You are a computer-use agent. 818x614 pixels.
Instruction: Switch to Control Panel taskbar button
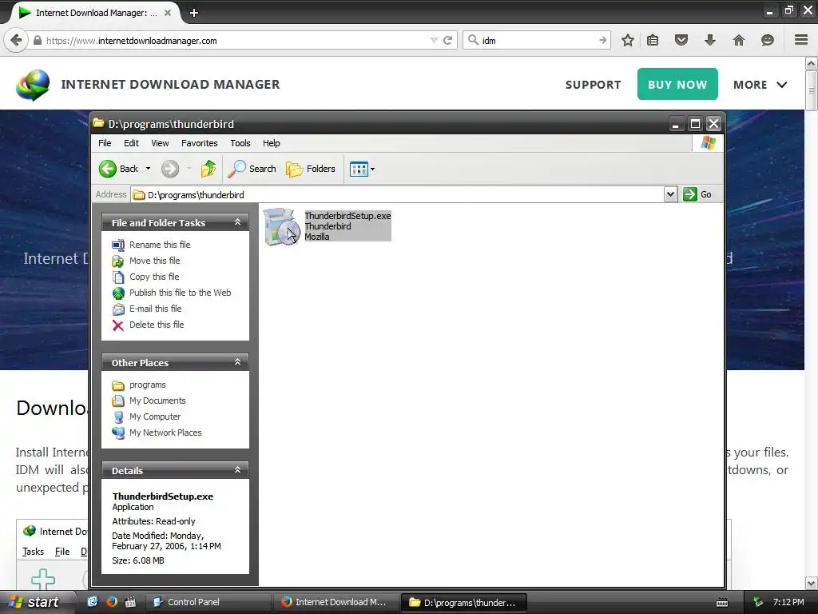click(x=208, y=602)
